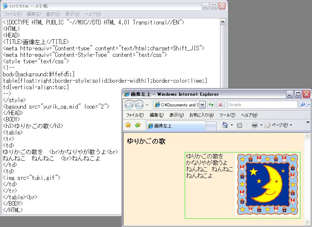Select the 画像左上 browser tab
The image size is (312, 227).
click(x=176, y=126)
